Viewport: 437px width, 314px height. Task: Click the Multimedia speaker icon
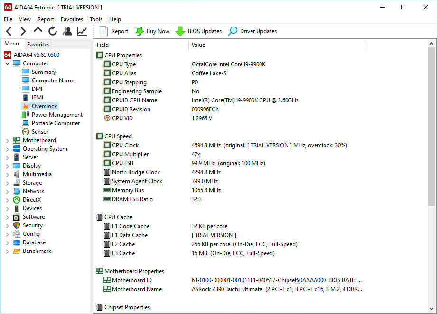(17, 174)
